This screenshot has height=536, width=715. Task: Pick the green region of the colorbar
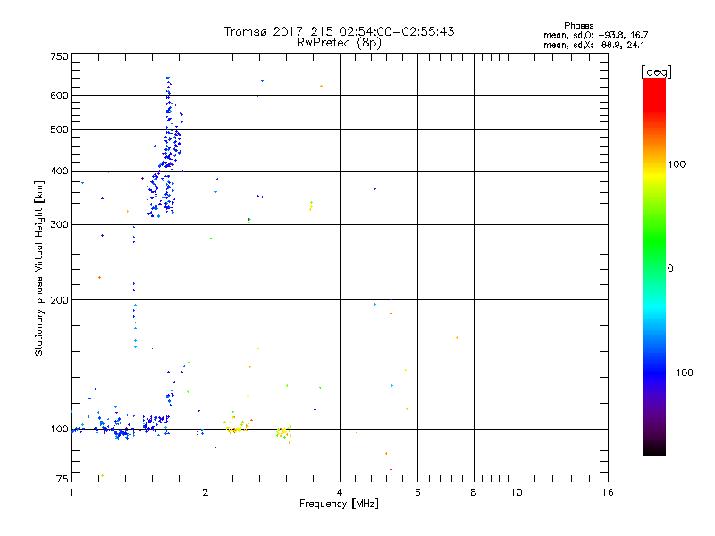click(653, 259)
